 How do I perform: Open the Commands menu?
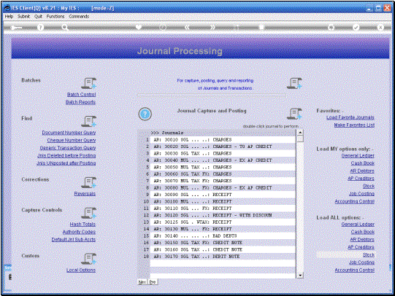click(x=79, y=16)
